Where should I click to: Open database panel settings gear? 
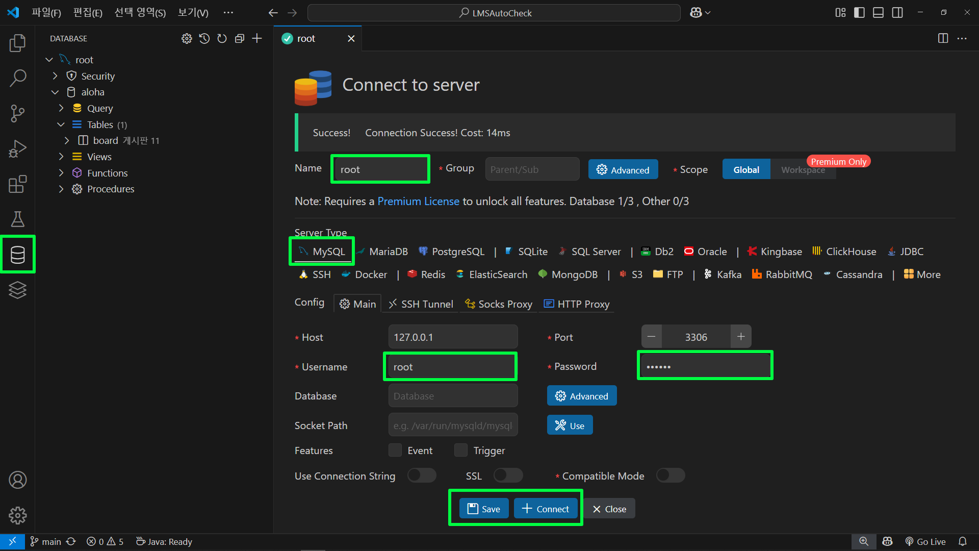click(x=187, y=38)
